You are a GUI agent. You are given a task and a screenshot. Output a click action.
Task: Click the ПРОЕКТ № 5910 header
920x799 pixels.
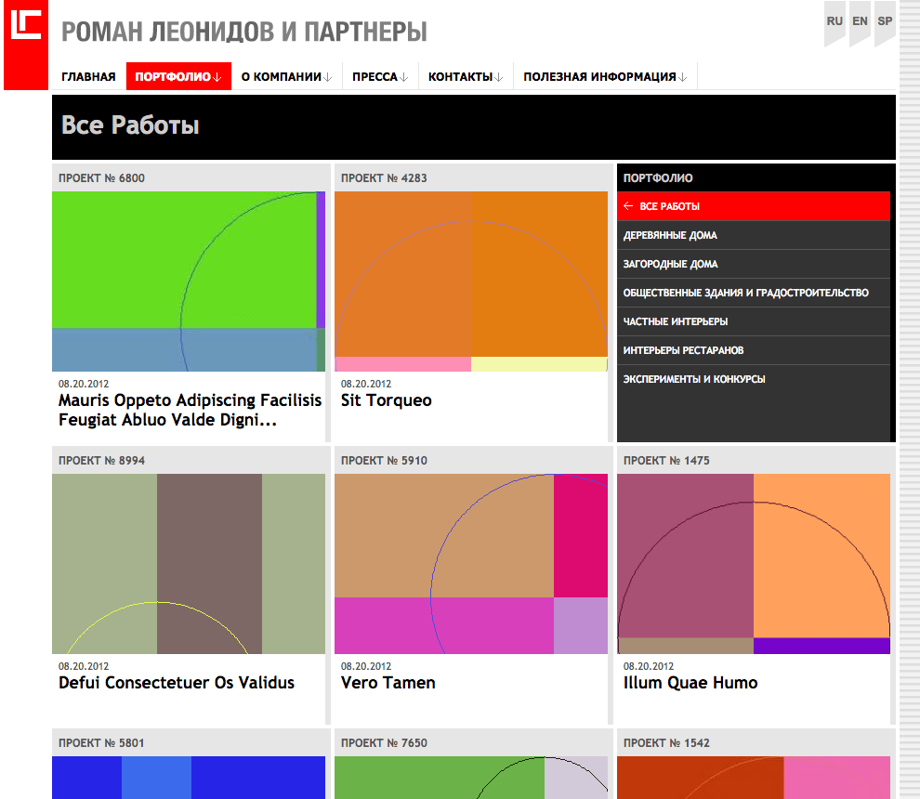[x=384, y=461]
